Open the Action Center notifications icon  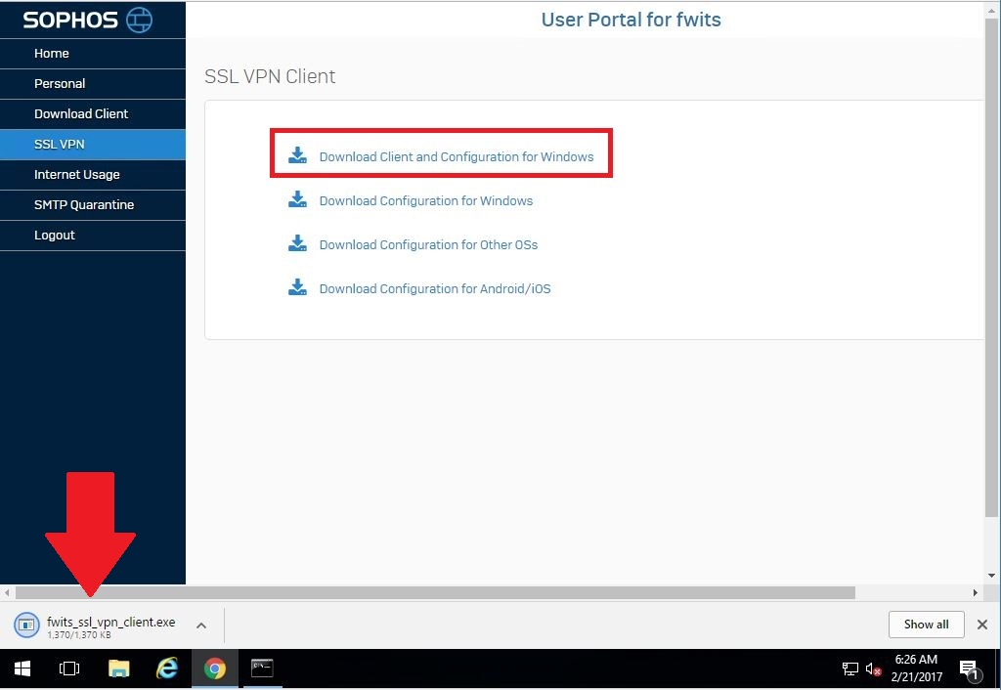coord(971,669)
